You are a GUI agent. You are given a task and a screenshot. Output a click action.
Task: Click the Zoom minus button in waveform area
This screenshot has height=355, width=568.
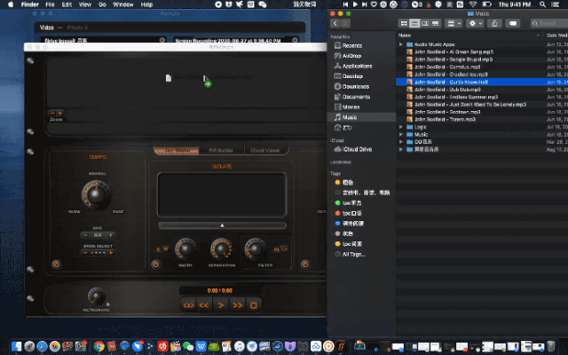tap(52, 113)
